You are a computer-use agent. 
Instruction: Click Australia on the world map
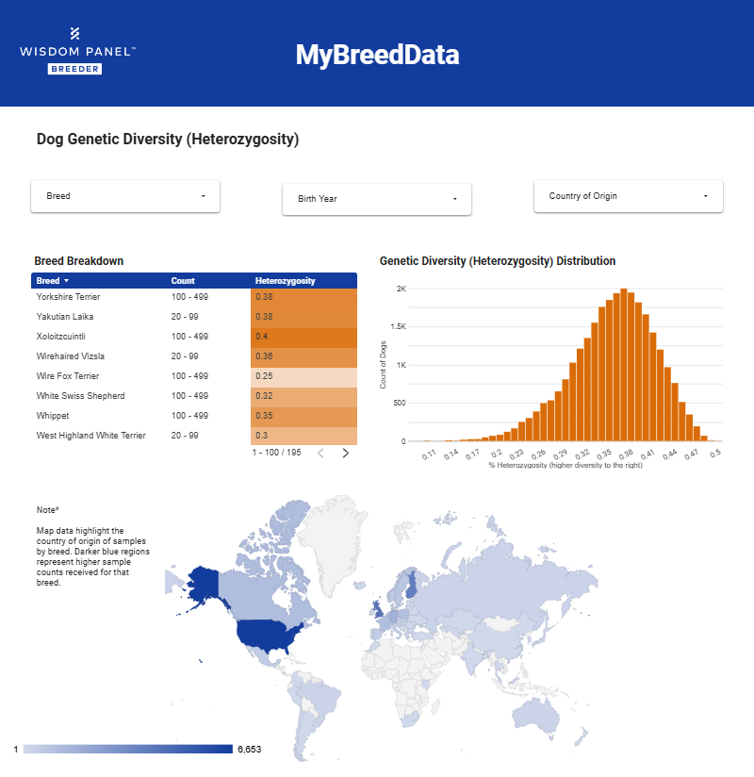click(x=536, y=717)
